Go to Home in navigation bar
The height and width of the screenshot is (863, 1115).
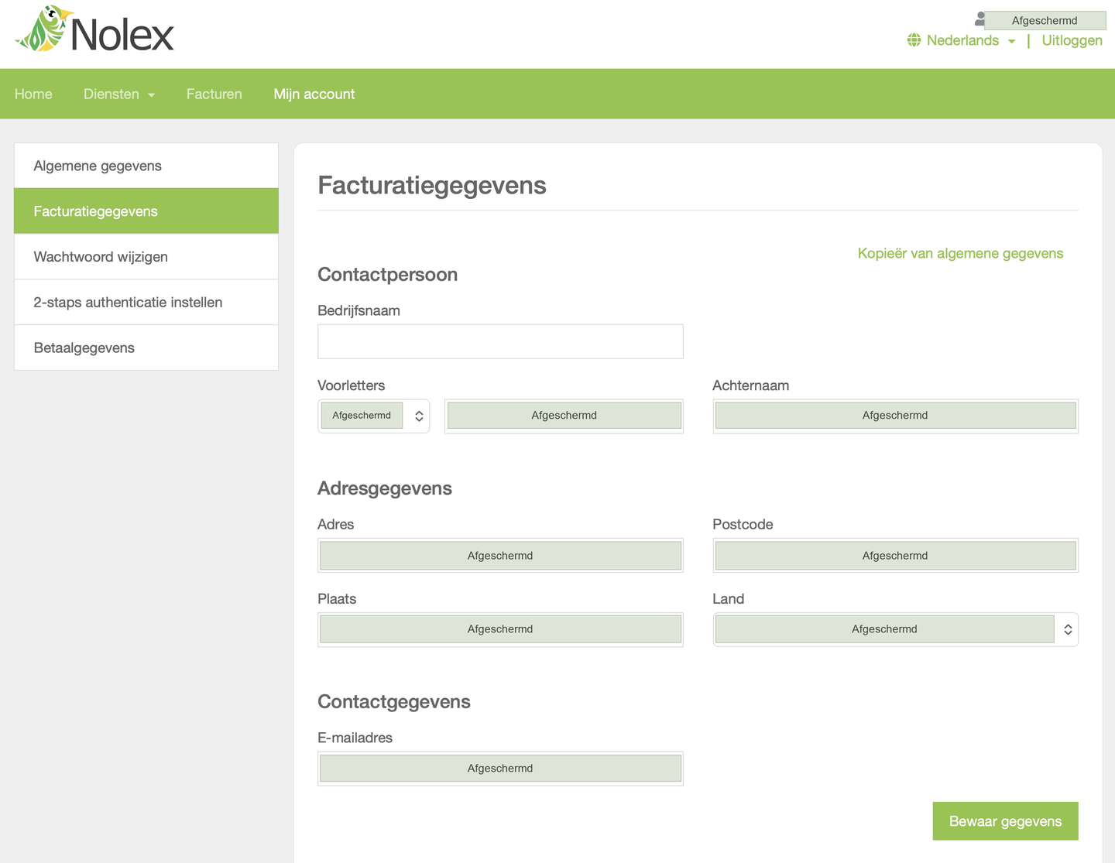click(33, 94)
